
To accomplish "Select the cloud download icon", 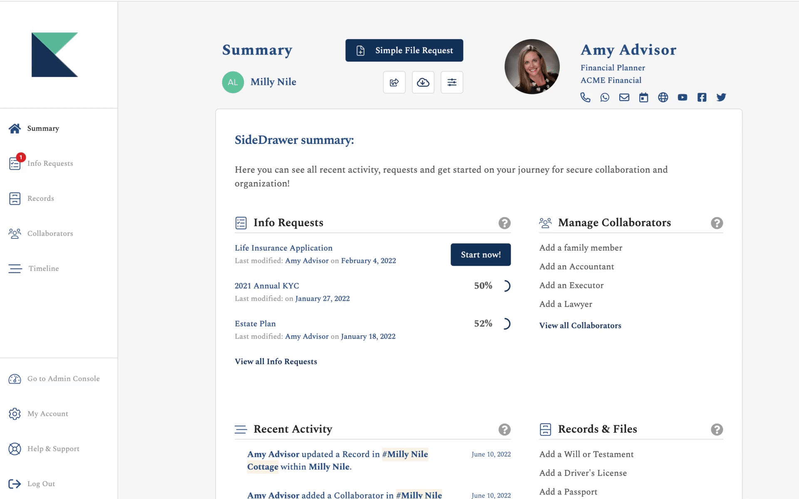I will point(423,82).
